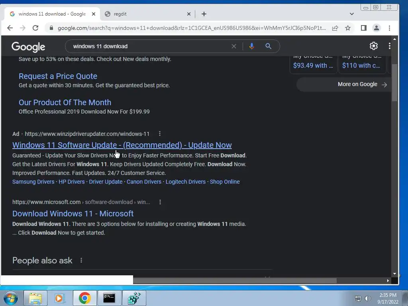The width and height of the screenshot is (408, 306).
Task: Open Request a Price Quote link
Action: pyautogui.click(x=58, y=76)
